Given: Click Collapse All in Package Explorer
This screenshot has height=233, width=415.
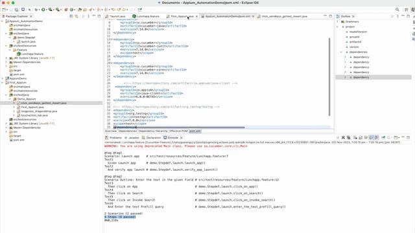Looking at the screenshot, I should click(71, 16).
